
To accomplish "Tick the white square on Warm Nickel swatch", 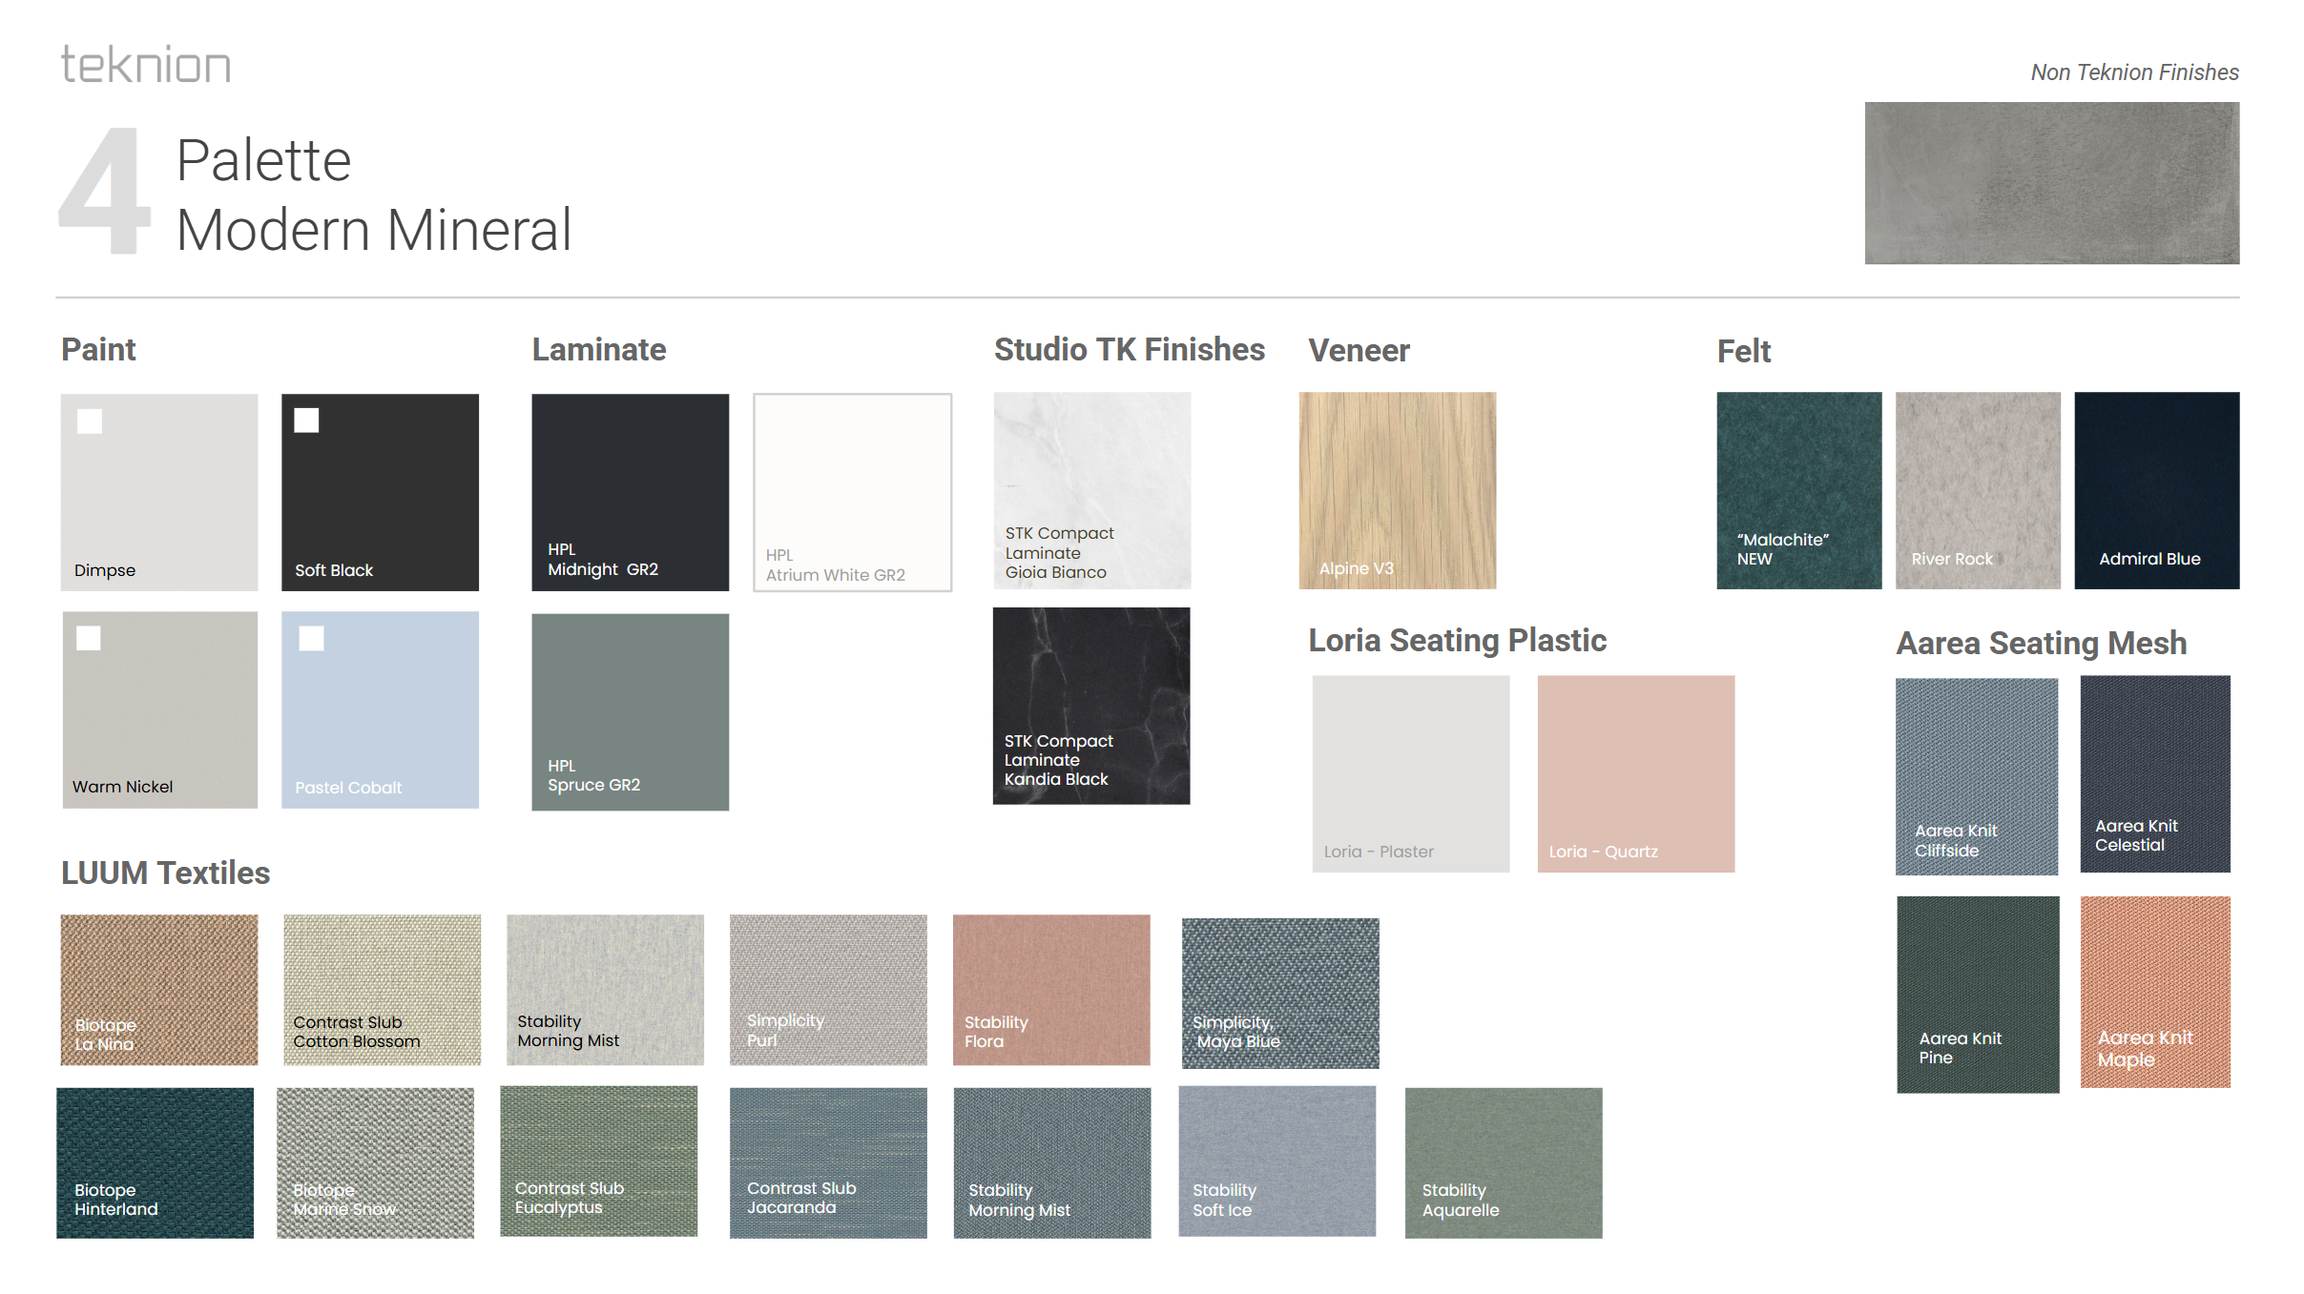I will click(x=89, y=638).
